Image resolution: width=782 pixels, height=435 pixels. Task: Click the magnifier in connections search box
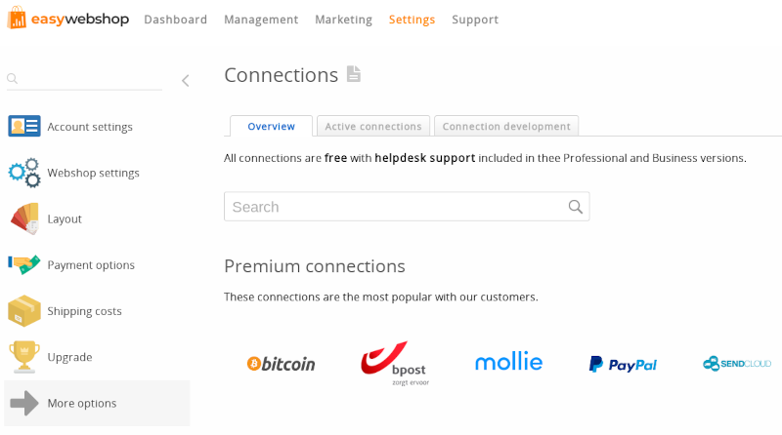[x=575, y=207]
